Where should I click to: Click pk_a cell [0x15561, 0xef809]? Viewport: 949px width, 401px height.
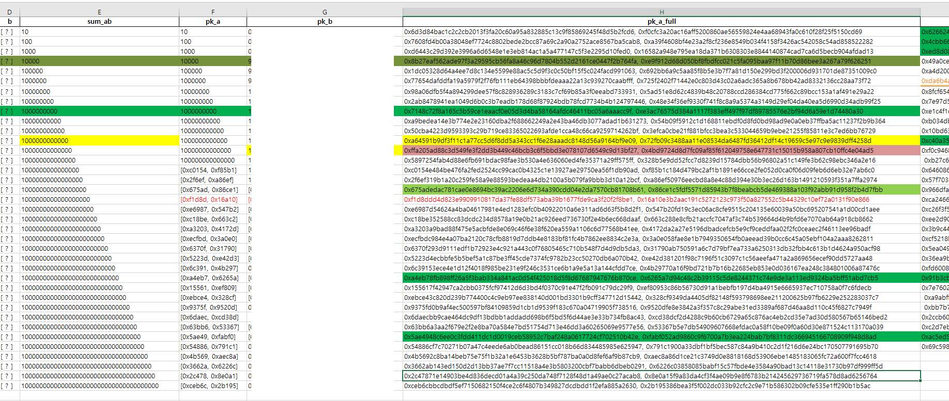(x=213, y=287)
